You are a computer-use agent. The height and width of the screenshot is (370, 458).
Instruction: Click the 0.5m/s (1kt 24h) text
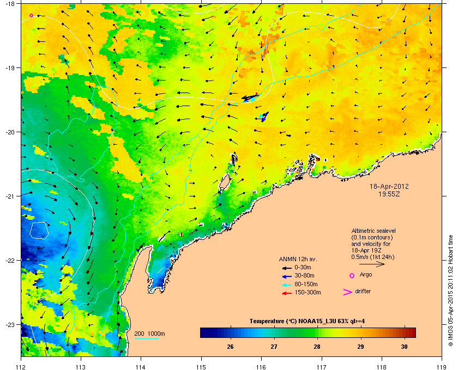tap(373, 257)
